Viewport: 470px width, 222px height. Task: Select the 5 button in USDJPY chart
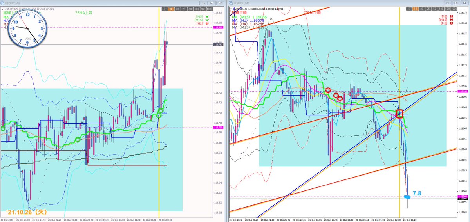click(x=165, y=9)
